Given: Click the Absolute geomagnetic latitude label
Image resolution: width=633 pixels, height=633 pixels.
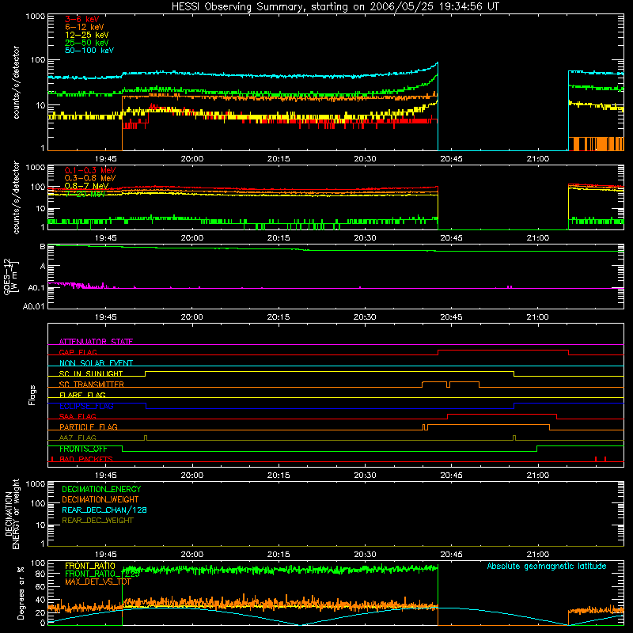Looking at the screenshot, I should click(547, 566).
